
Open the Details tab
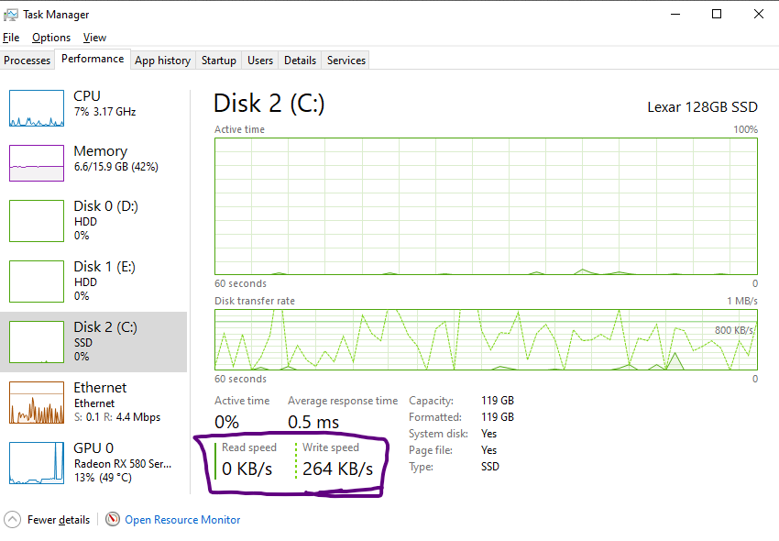click(x=300, y=61)
